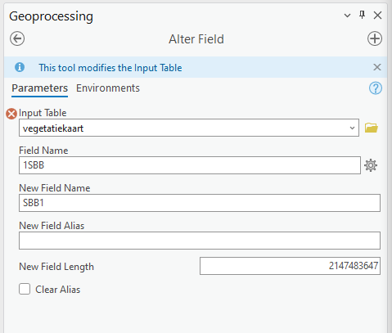Open the add-to-model plus icon
Viewport: 392px width, 333px height.
click(375, 38)
